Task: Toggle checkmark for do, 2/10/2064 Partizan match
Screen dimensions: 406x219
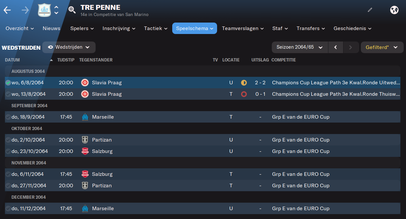Action: 8,140
